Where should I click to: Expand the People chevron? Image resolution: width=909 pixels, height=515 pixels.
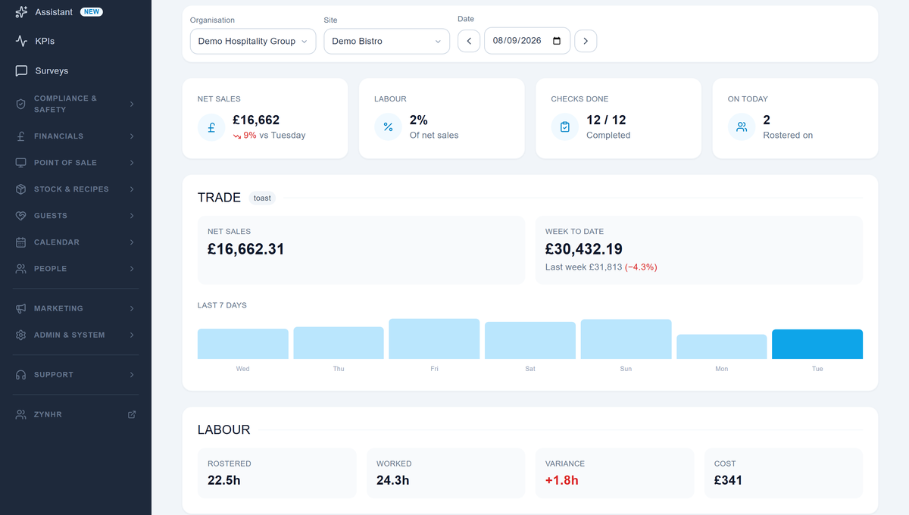click(132, 269)
